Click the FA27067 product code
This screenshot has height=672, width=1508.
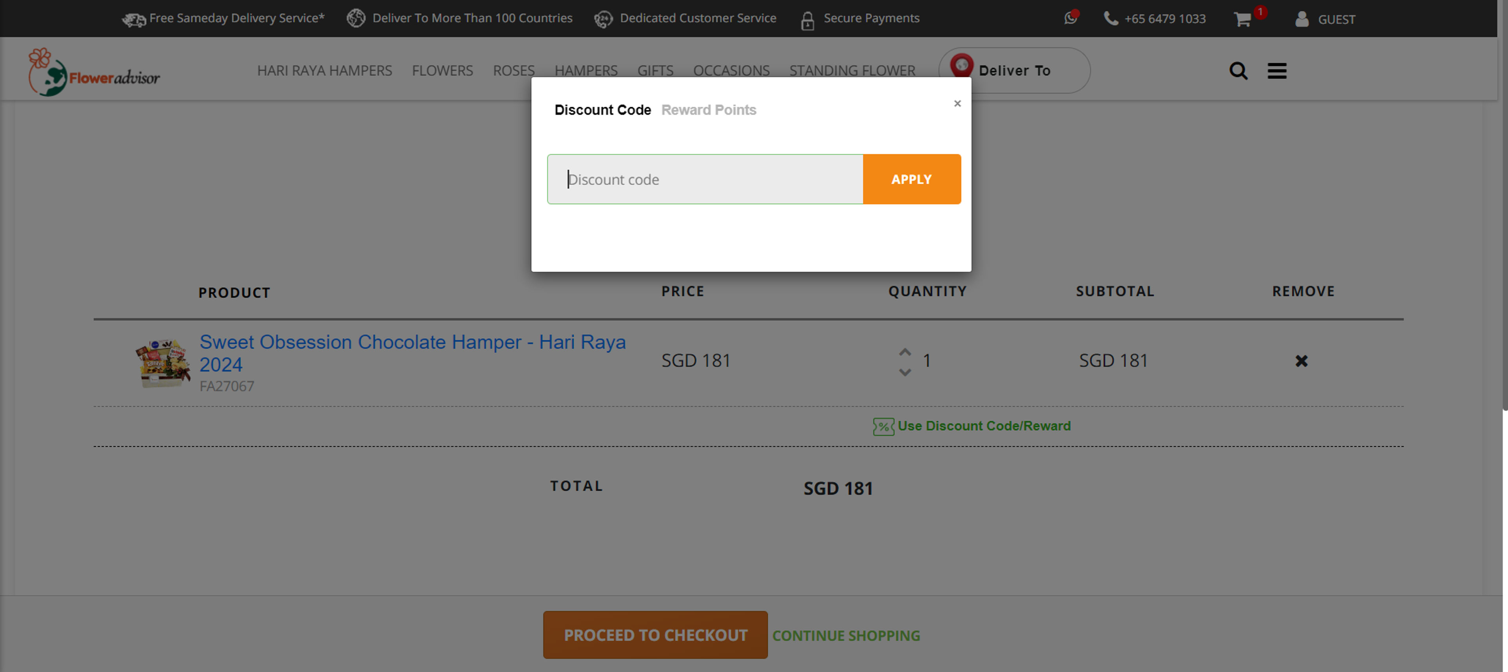(x=227, y=386)
